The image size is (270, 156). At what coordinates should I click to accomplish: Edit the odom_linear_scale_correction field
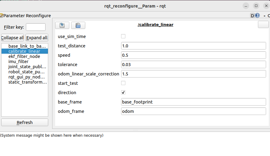[193, 74]
